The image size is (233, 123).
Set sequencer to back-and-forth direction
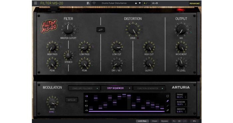pyautogui.click(x=86, y=106)
